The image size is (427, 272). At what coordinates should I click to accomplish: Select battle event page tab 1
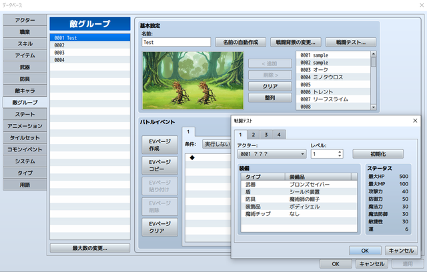(188, 132)
